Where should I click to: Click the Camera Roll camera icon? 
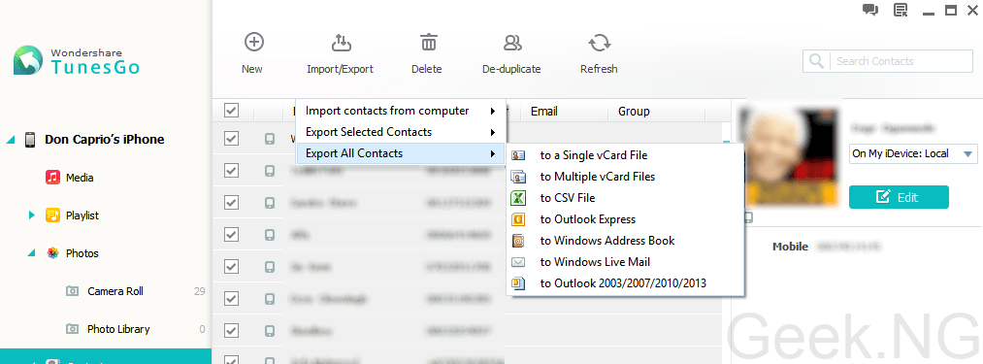point(73,291)
